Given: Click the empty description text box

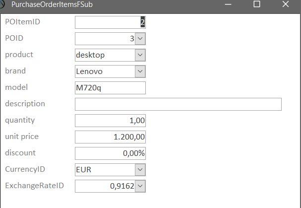Looking at the screenshot, I should pos(178,104).
